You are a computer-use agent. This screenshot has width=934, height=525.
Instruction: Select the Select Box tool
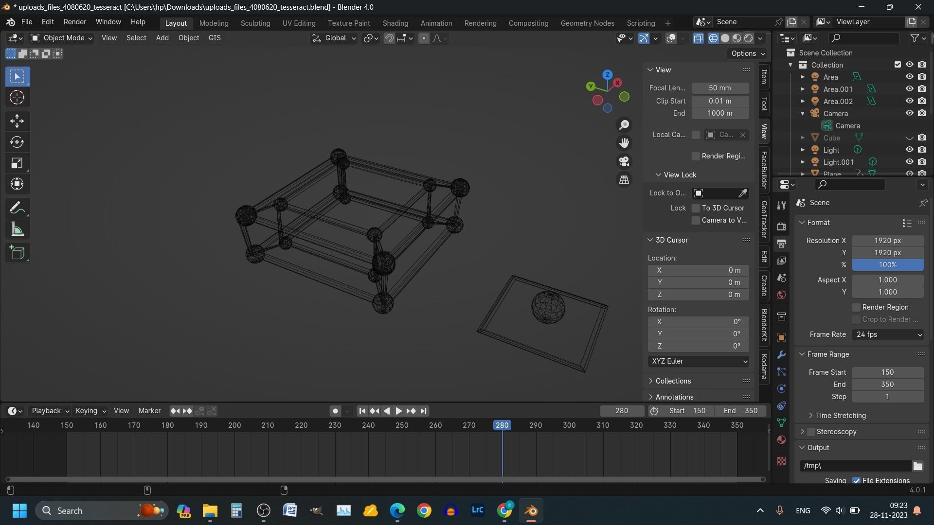17,76
